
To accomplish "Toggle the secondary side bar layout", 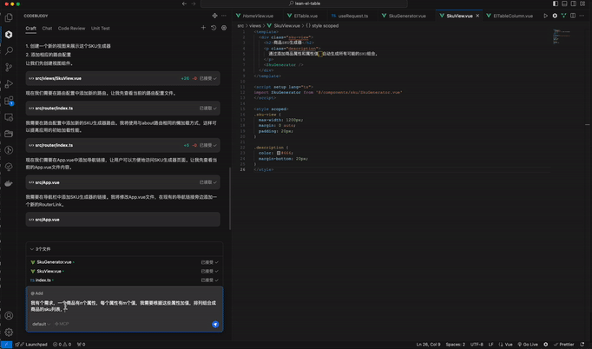I will point(574,3).
